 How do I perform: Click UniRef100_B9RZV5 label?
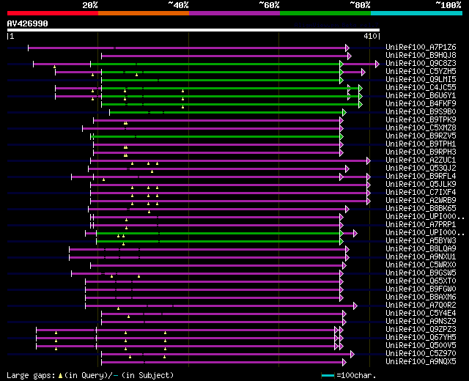coord(421,136)
